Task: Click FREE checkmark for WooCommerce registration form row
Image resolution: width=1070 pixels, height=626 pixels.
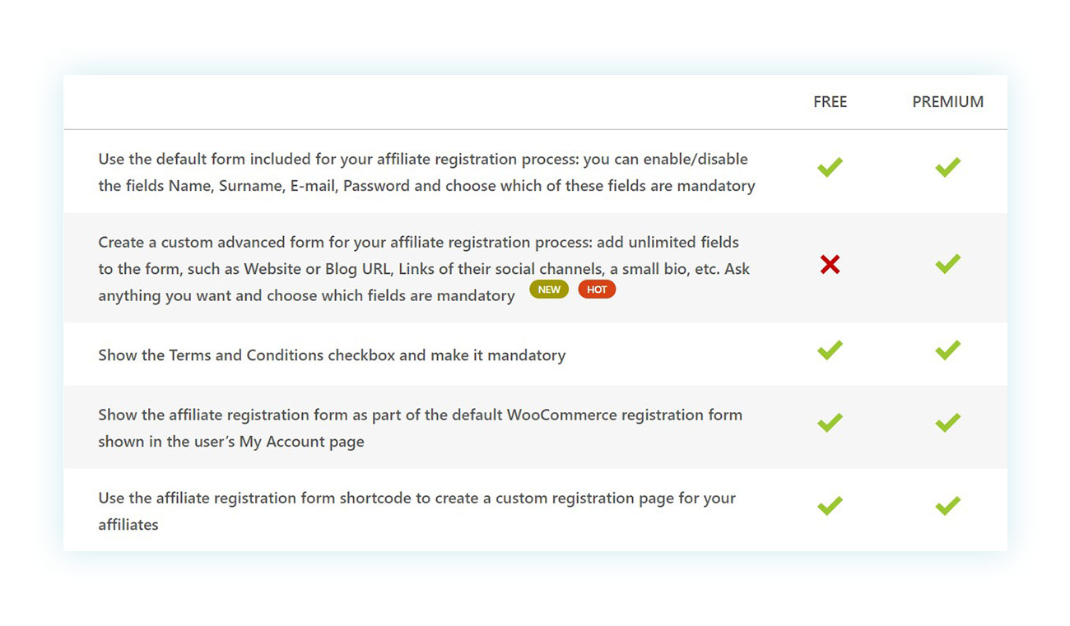Action: click(830, 423)
